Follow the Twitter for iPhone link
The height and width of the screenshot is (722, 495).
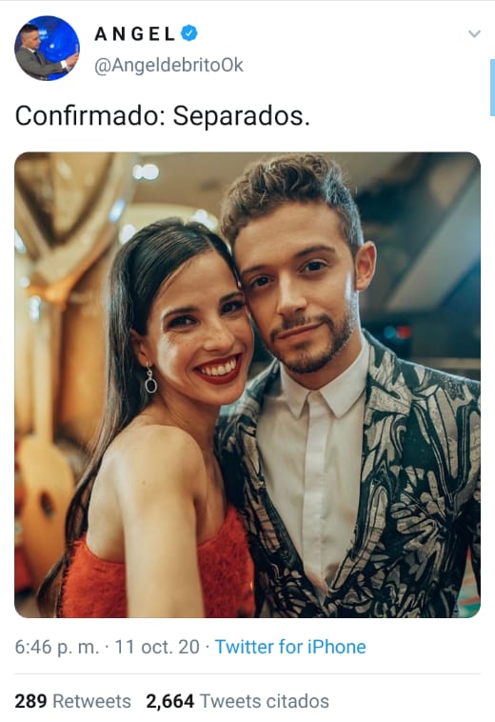(290, 647)
